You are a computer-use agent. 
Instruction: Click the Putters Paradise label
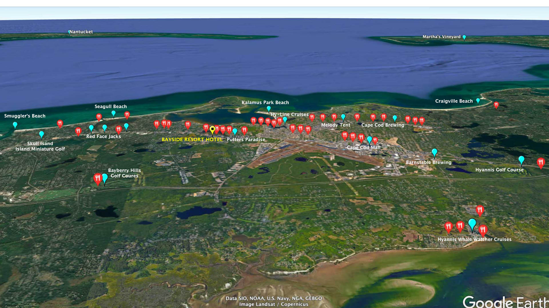click(246, 139)
